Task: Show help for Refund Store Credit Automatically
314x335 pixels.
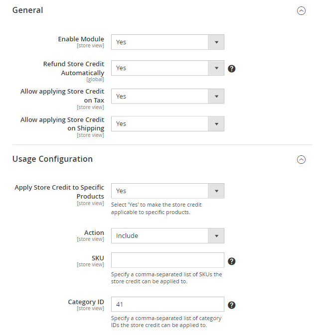Action: pyautogui.click(x=231, y=68)
